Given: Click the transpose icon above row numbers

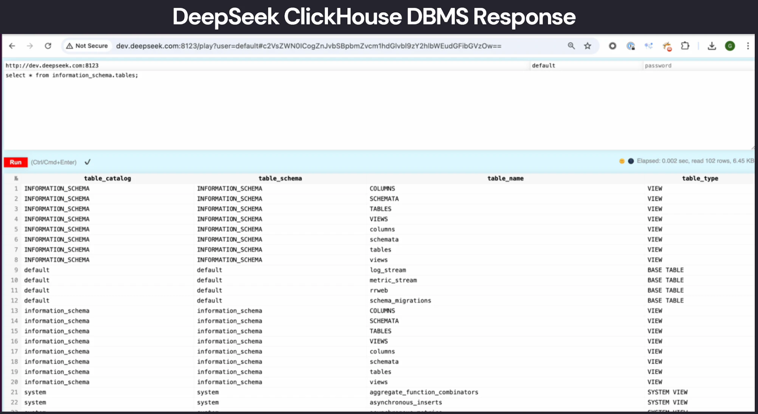Looking at the screenshot, I should click(x=16, y=178).
